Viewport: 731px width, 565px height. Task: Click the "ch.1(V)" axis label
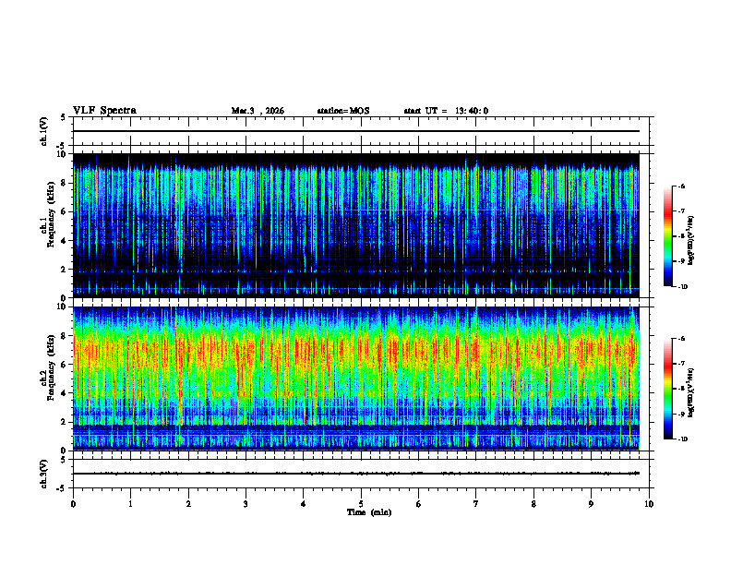coord(43,131)
